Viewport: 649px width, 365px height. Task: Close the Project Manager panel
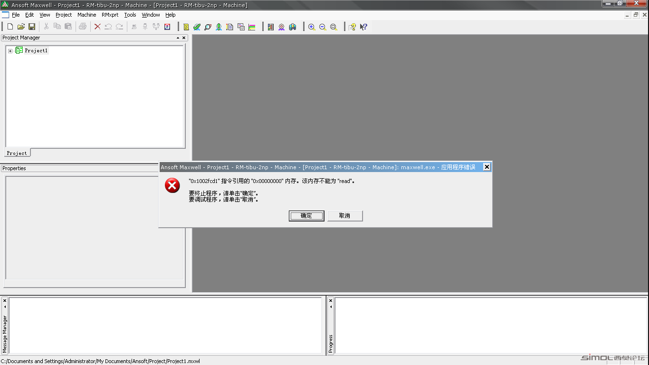(184, 38)
